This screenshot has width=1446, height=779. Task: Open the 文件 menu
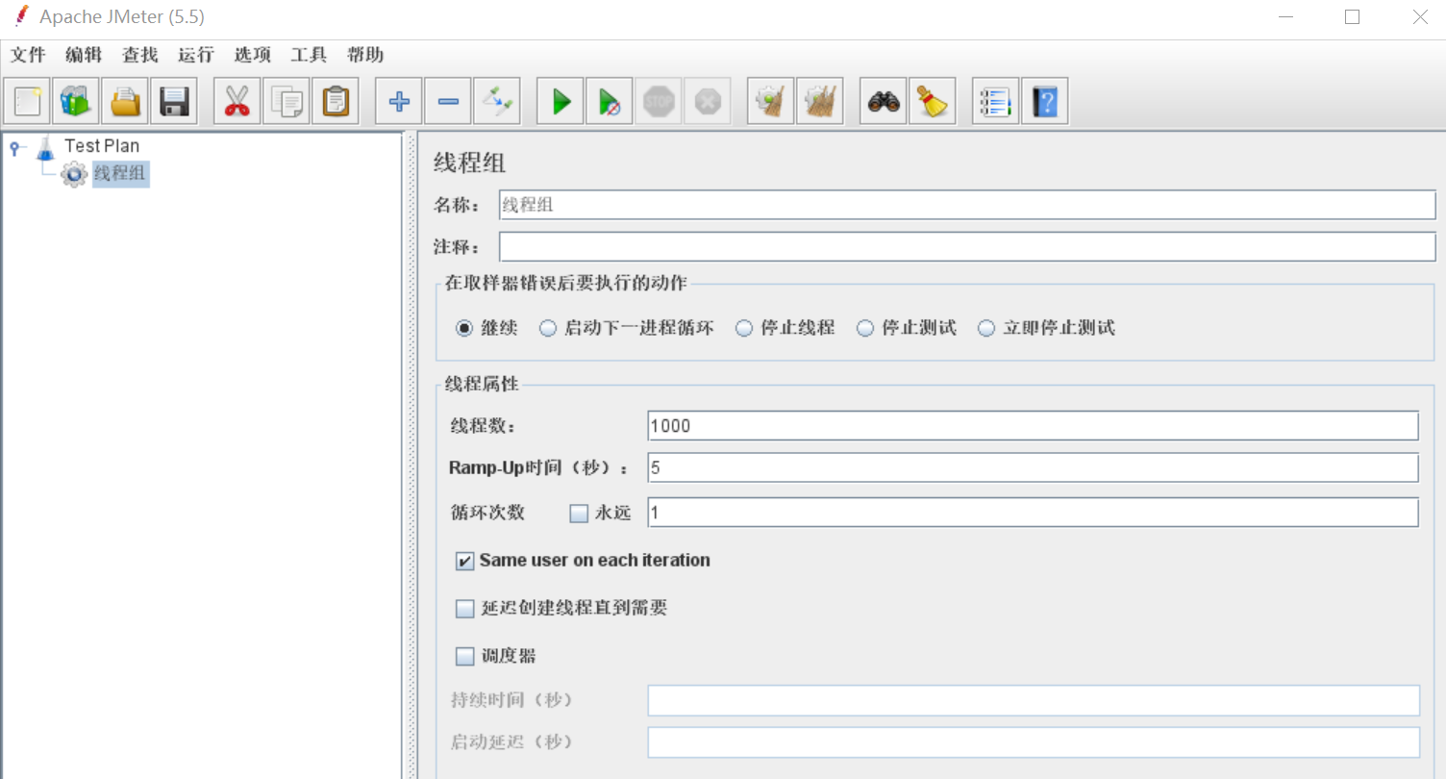click(28, 55)
